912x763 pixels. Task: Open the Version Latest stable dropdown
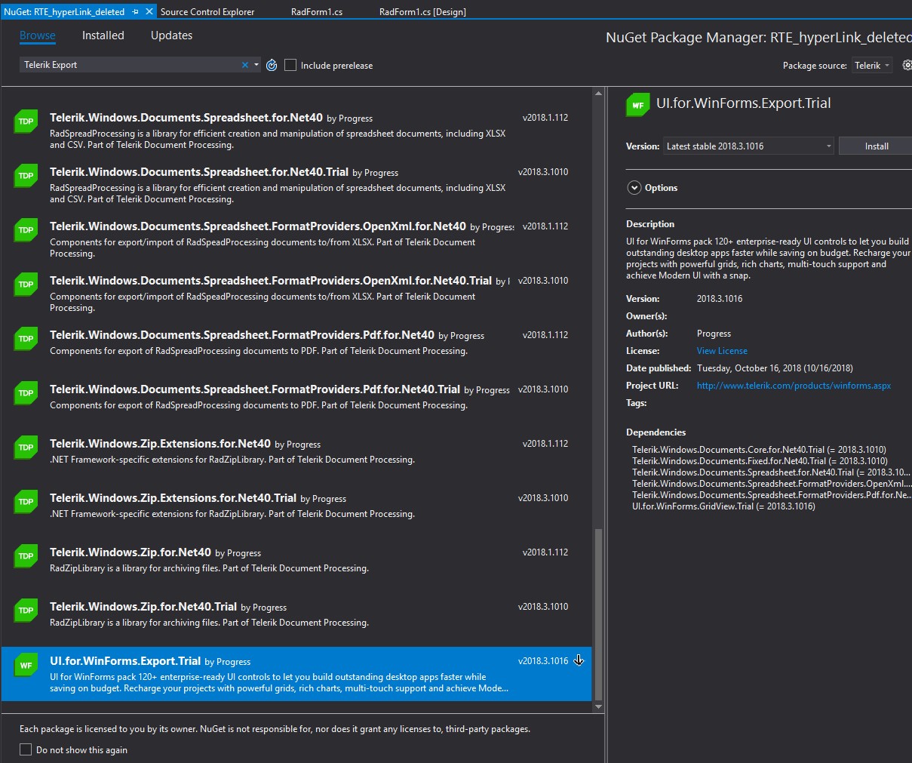click(748, 146)
